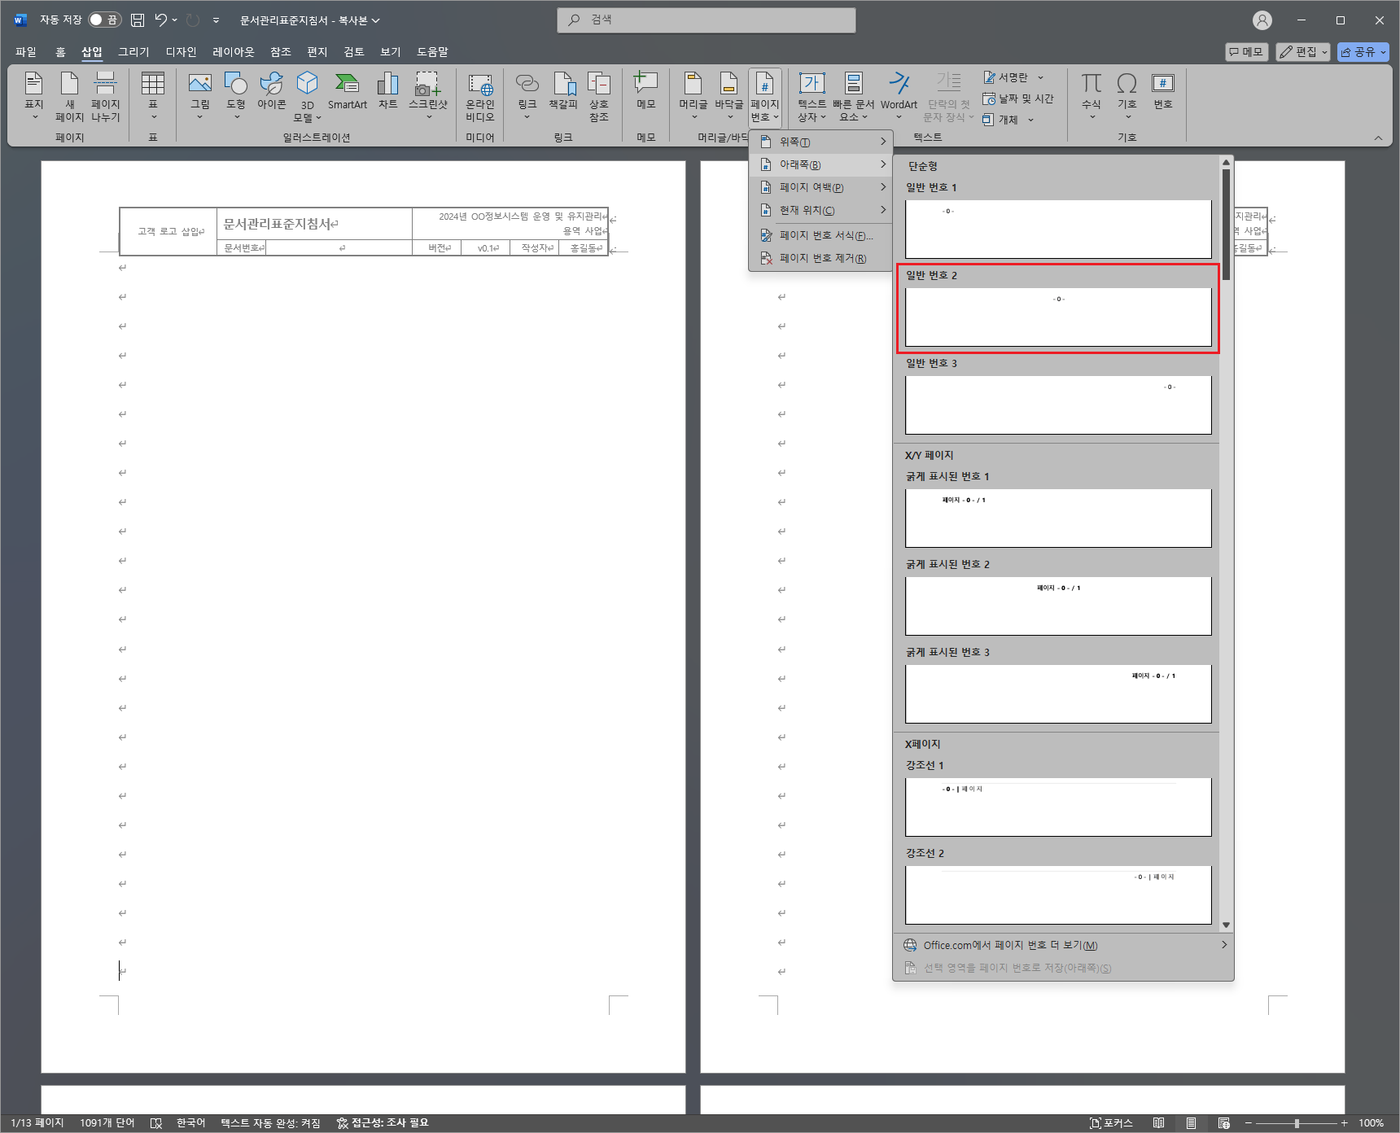The image size is (1400, 1133).
Task: Switch to the Design (디자인) tab
Action: click(x=181, y=51)
